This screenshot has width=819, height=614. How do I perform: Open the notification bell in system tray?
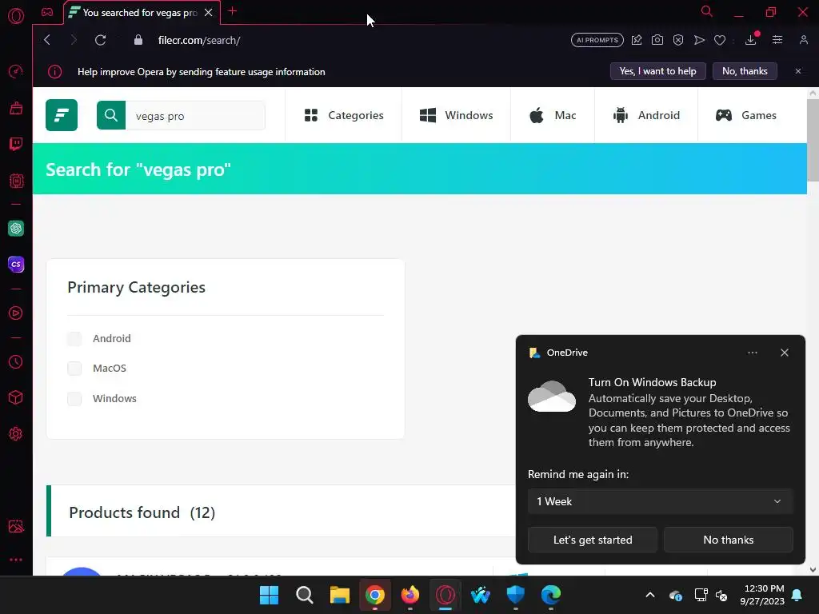797,595
